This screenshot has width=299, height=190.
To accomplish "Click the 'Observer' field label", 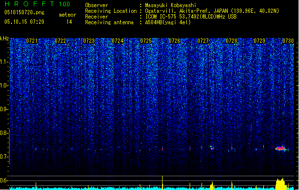I will coord(96,5).
